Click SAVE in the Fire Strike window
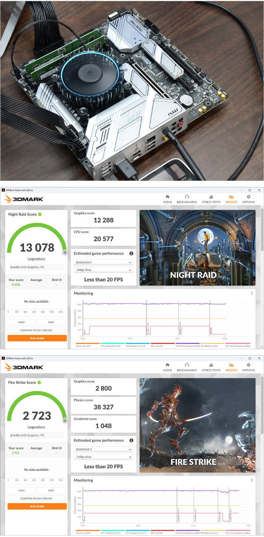Viewport: 264px width, 537px height. (x=51, y=491)
